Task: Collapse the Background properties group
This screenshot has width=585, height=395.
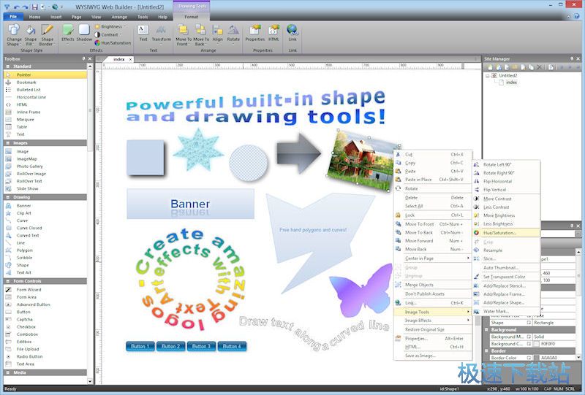Action: point(486,330)
